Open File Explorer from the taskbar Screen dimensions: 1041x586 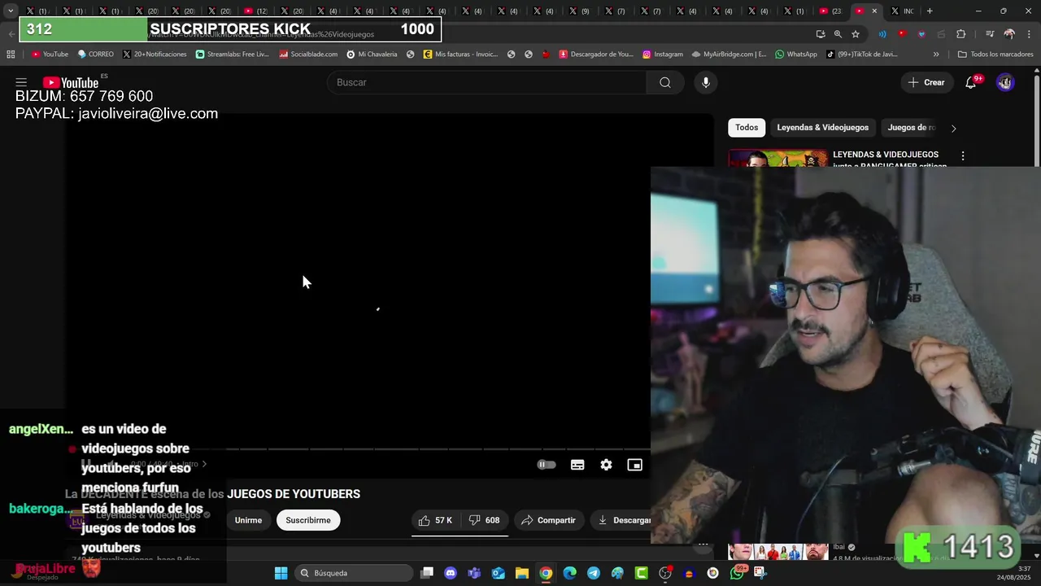(x=522, y=573)
